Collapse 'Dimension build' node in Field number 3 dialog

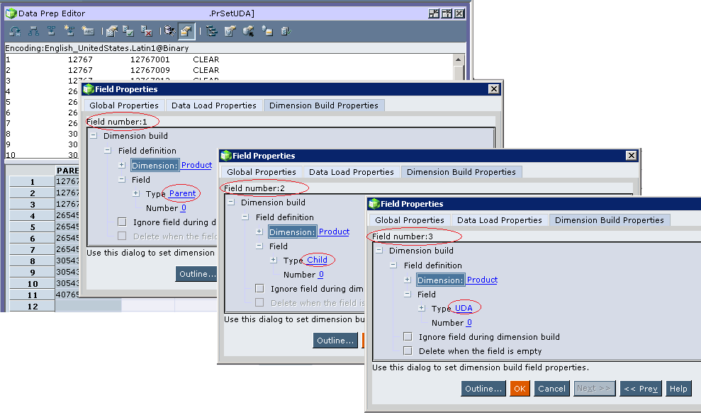pos(379,251)
